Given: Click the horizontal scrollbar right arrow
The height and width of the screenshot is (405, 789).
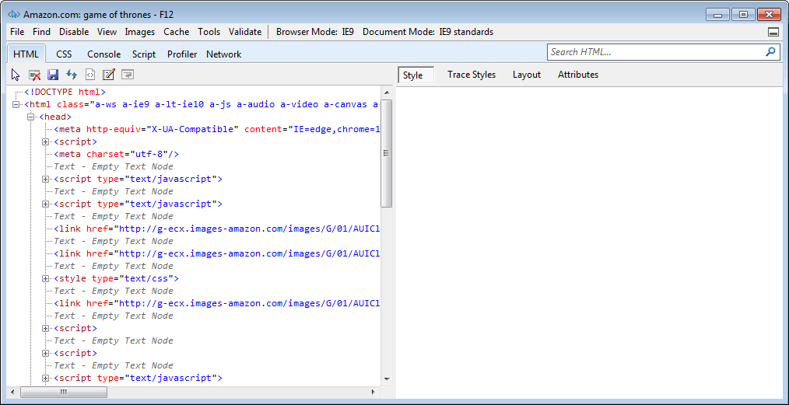Looking at the screenshot, I should 373,392.
